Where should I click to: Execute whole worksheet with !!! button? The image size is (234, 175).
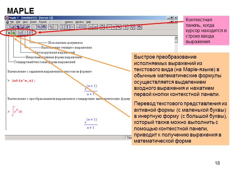(30, 33)
